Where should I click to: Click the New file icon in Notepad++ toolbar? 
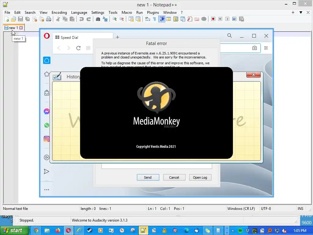(x=7, y=19)
